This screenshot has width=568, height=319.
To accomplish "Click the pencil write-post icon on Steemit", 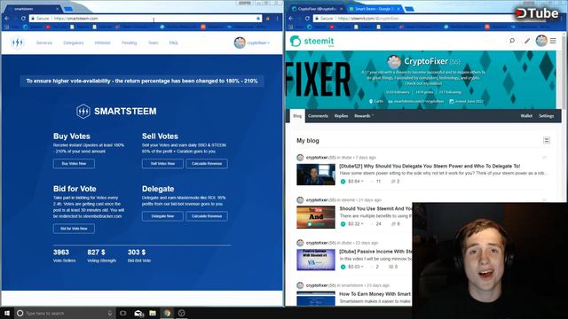I will tap(526, 41).
